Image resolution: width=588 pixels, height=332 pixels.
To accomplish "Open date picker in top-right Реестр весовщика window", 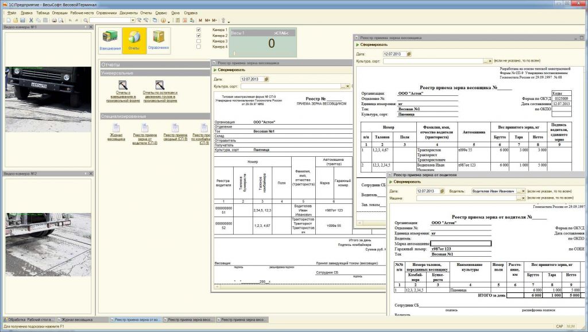I will [x=409, y=54].
